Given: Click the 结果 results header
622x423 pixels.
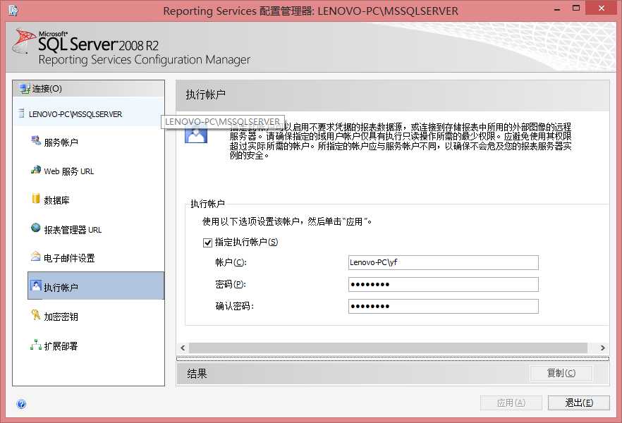Looking at the screenshot, I should pyautogui.click(x=197, y=374).
